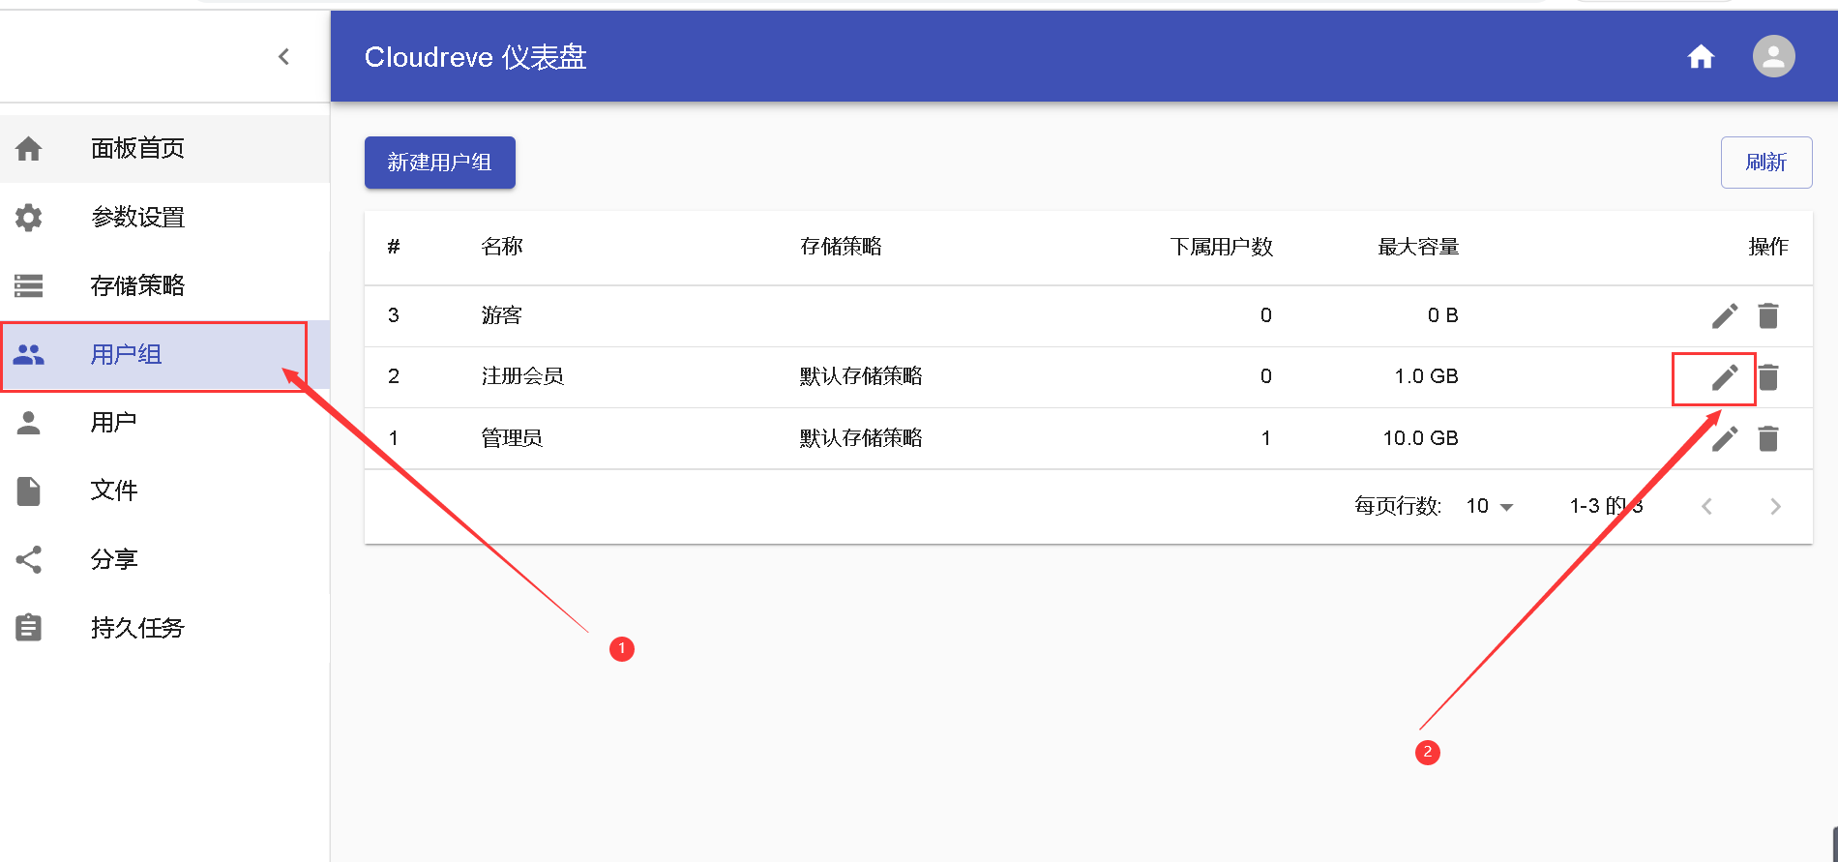
Task: Go to previous page of the table
Action: click(x=1706, y=506)
